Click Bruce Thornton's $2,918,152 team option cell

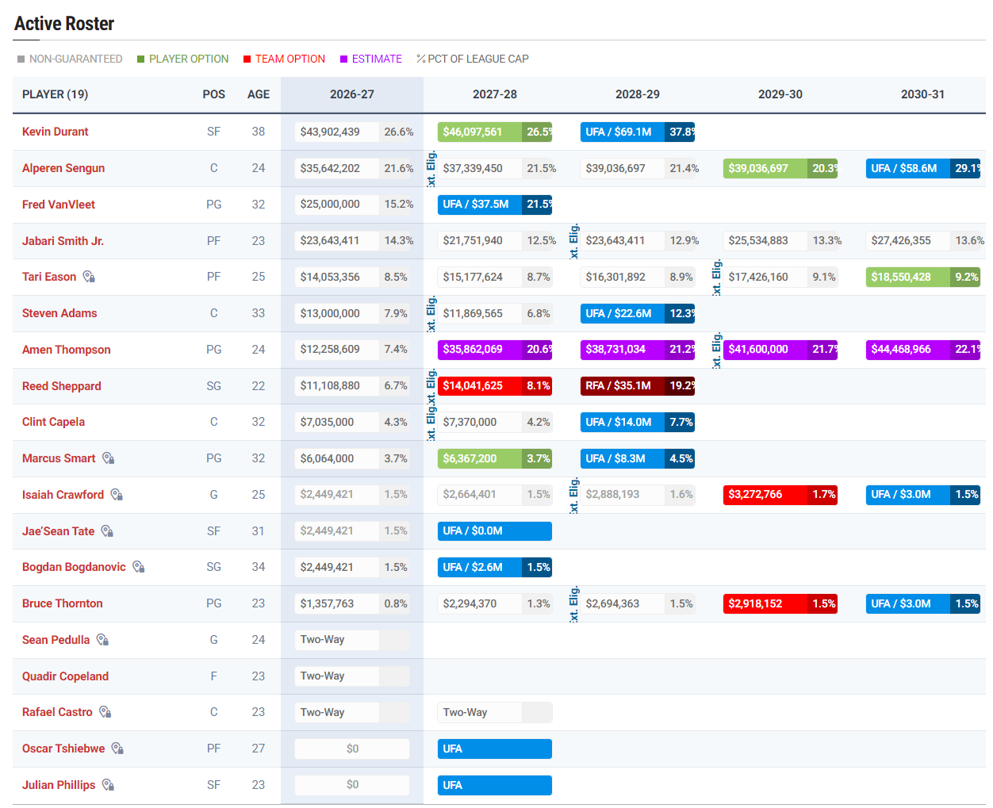(x=780, y=603)
